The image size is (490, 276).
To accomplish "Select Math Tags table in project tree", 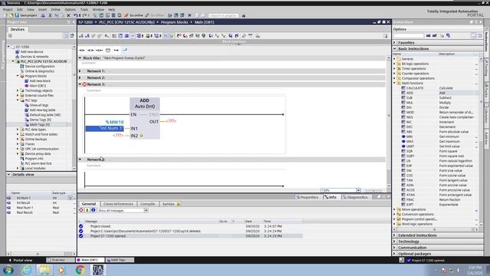I will coord(39,124).
